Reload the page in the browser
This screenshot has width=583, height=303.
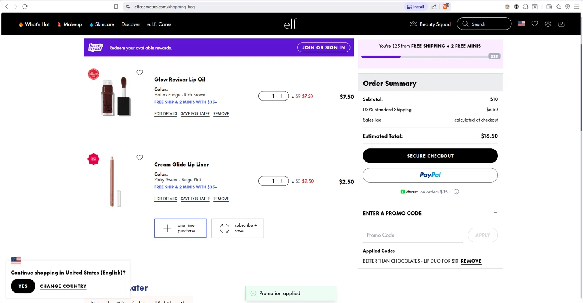[25, 7]
